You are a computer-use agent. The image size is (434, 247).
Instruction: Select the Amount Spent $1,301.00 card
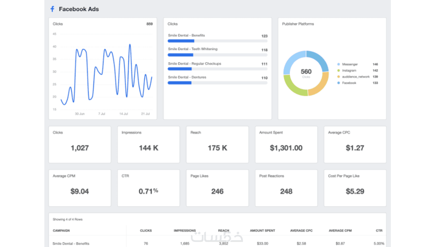coord(286,145)
